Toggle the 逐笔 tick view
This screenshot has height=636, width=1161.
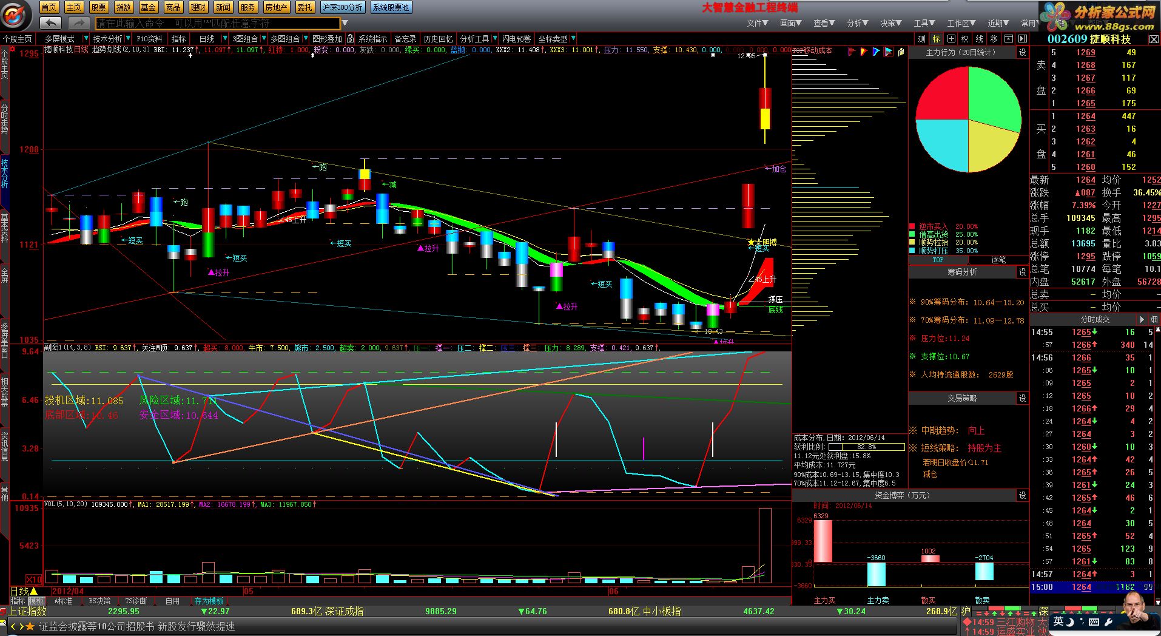(x=998, y=260)
